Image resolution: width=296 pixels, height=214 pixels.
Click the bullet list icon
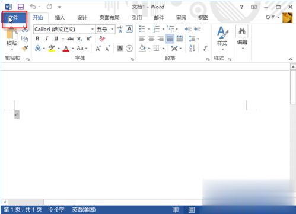(142, 29)
